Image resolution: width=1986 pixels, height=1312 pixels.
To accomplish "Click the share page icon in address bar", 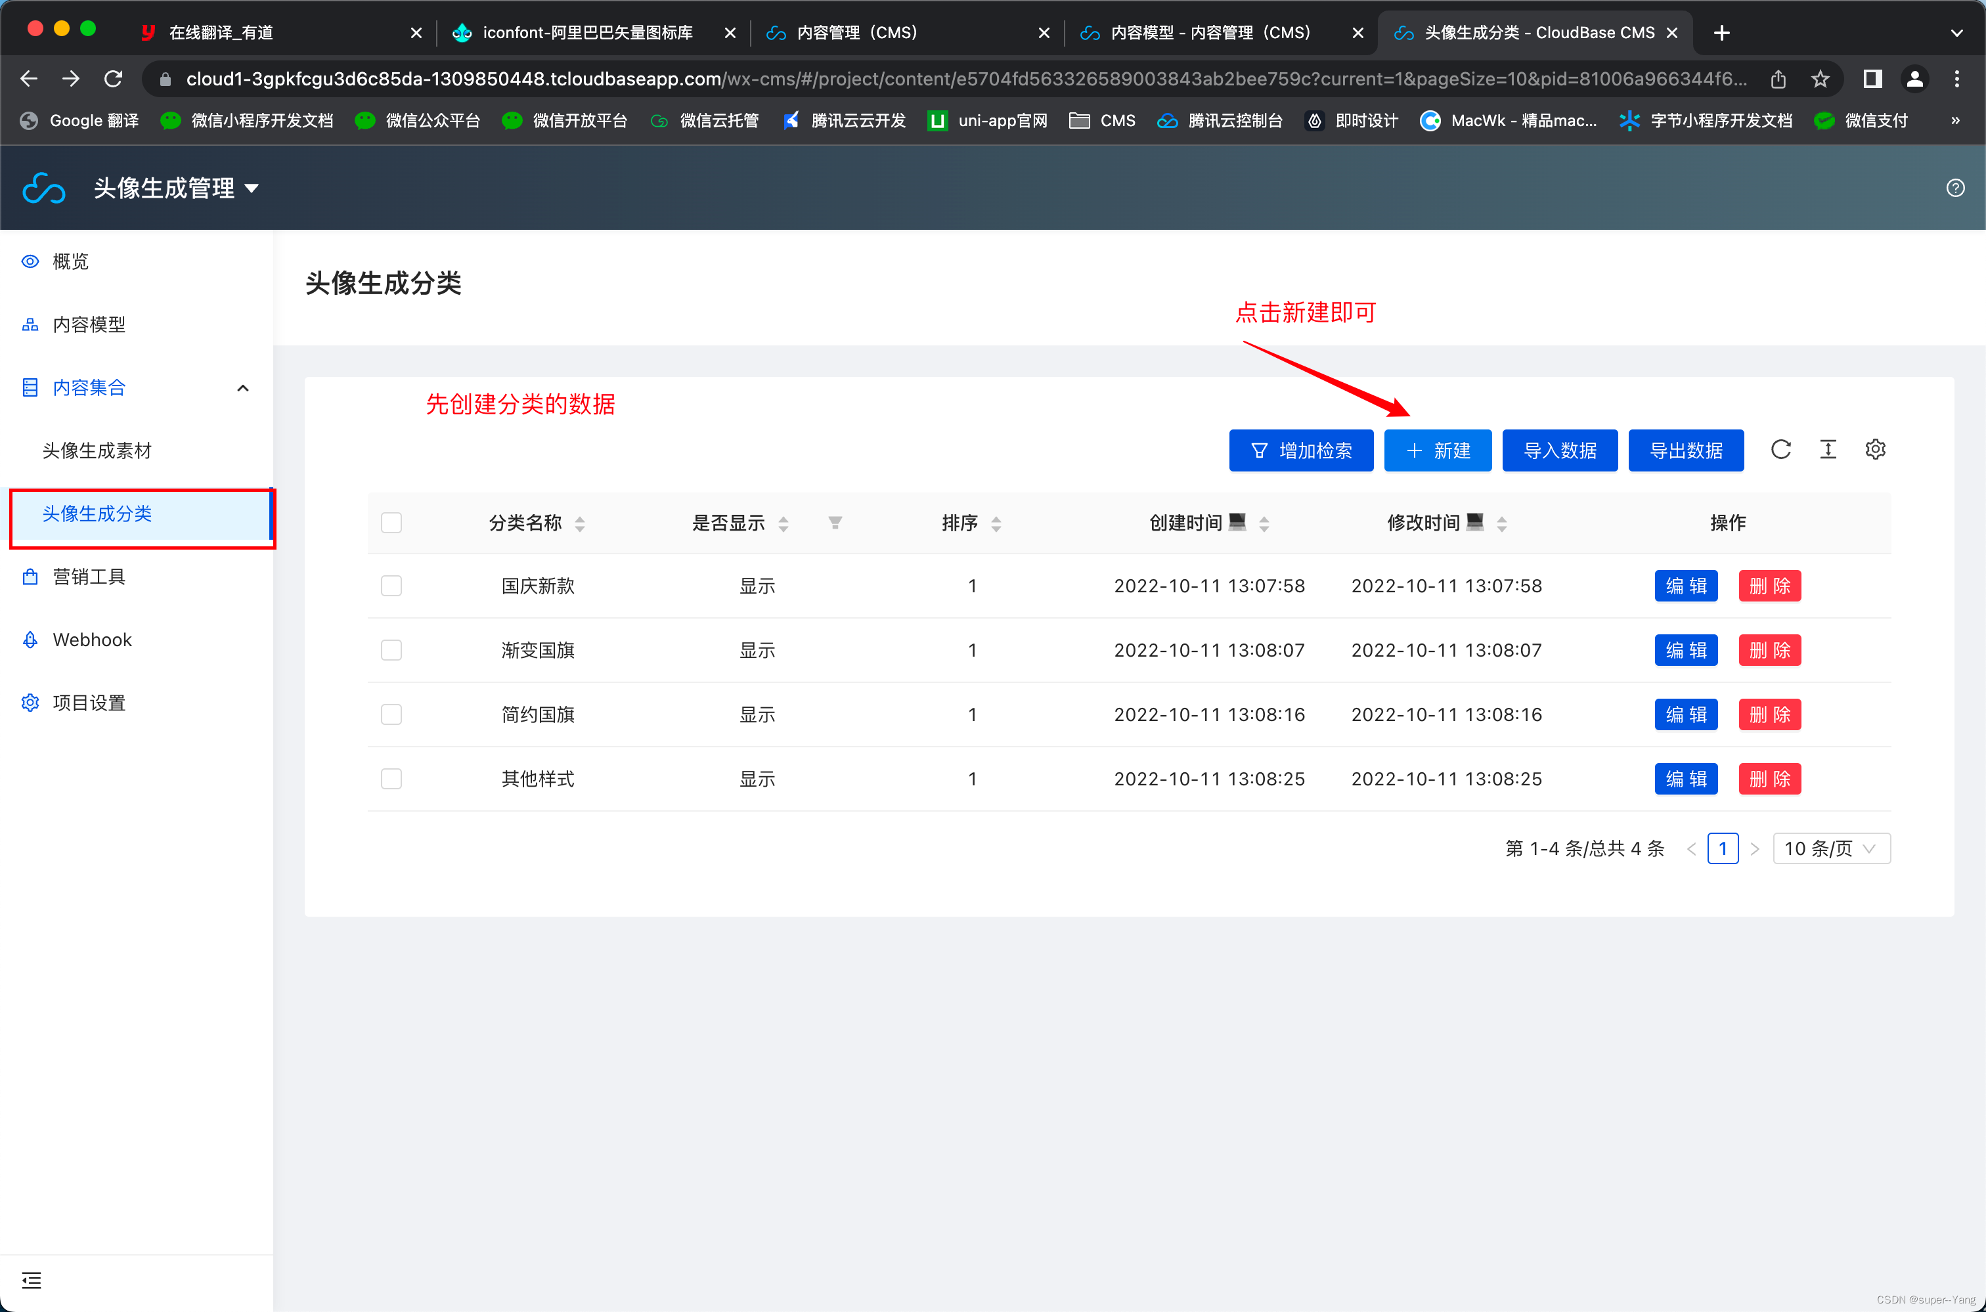I will pyautogui.click(x=1778, y=79).
